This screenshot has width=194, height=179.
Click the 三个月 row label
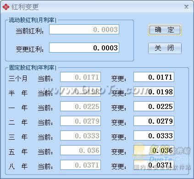[18, 79]
